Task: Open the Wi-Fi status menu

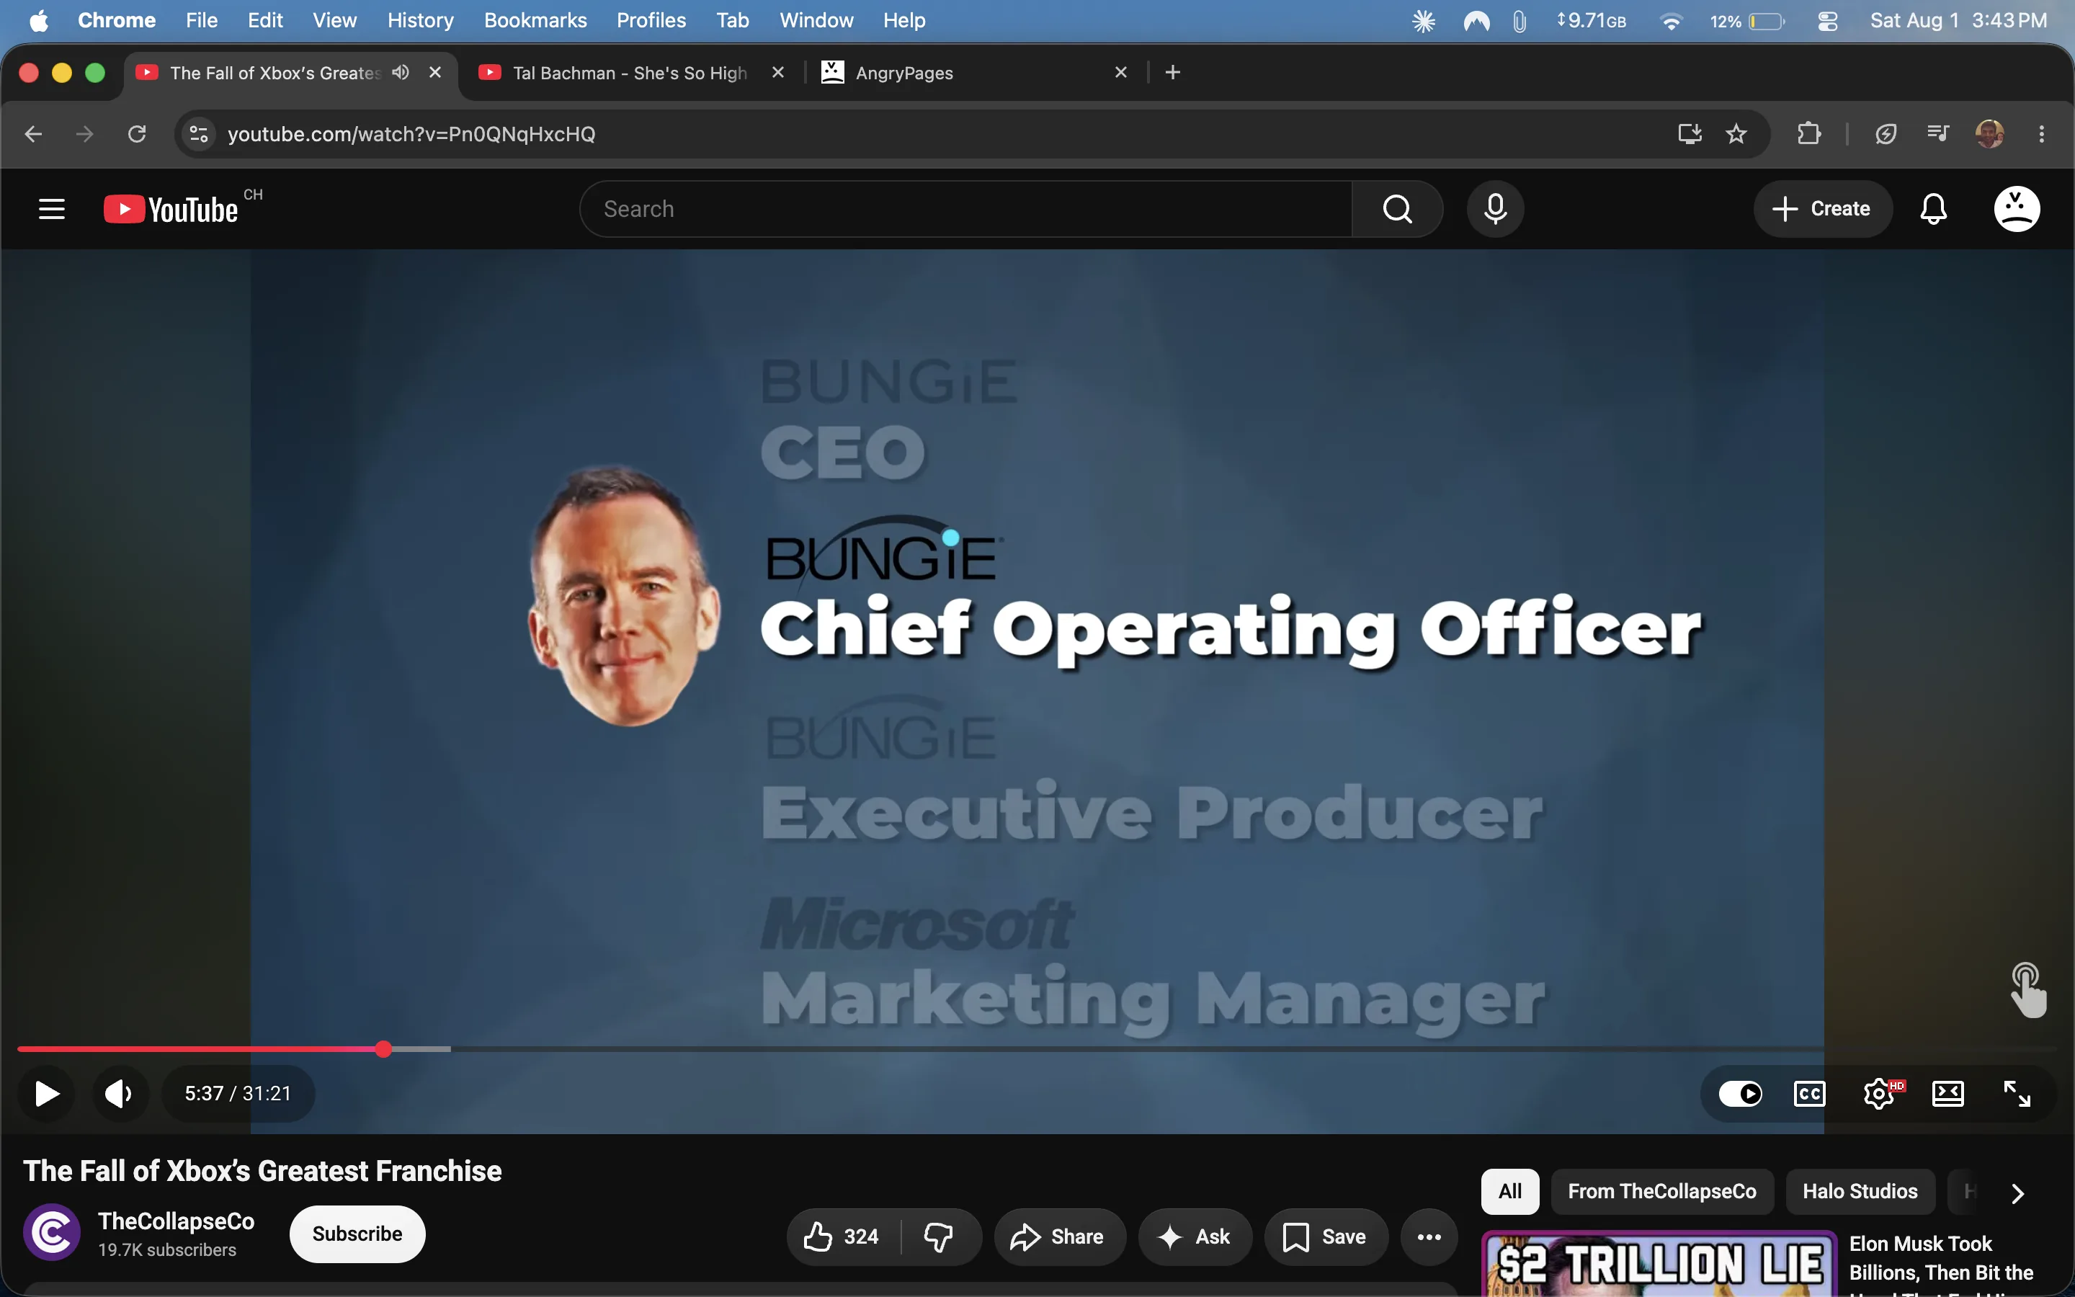Action: point(1670,21)
